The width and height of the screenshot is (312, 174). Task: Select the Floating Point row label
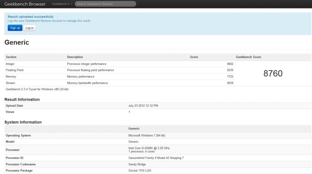point(15,70)
